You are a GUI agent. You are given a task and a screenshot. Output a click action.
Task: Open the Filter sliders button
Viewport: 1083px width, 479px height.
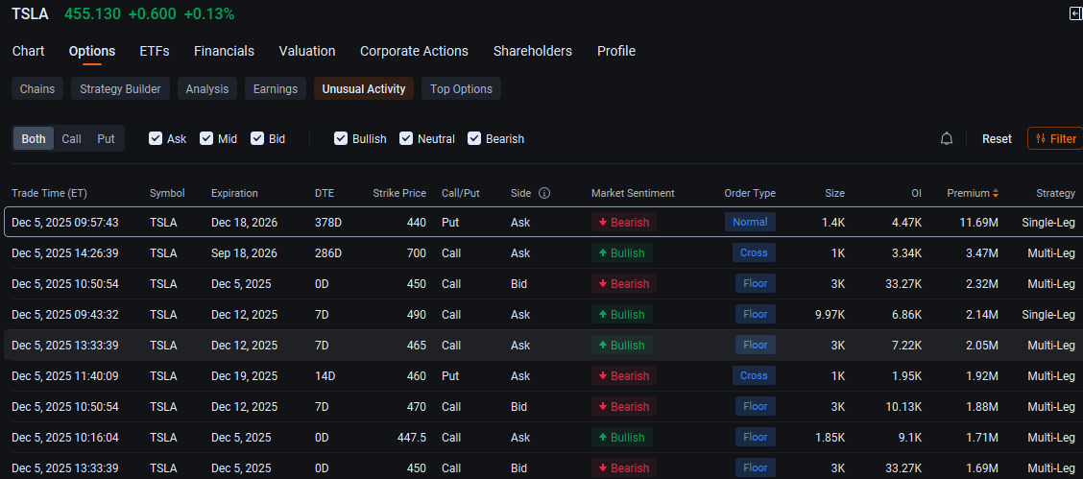(1055, 139)
